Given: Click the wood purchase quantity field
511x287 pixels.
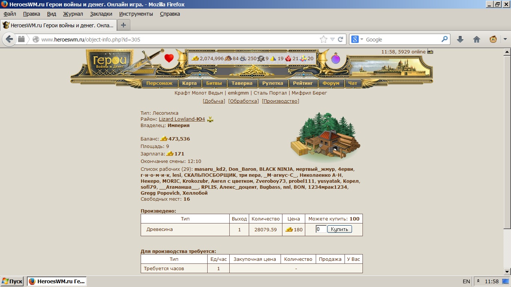Looking at the screenshot, I should point(321,229).
